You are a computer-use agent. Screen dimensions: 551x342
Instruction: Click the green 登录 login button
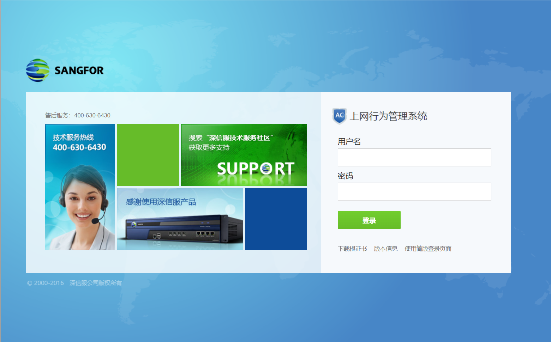click(369, 220)
